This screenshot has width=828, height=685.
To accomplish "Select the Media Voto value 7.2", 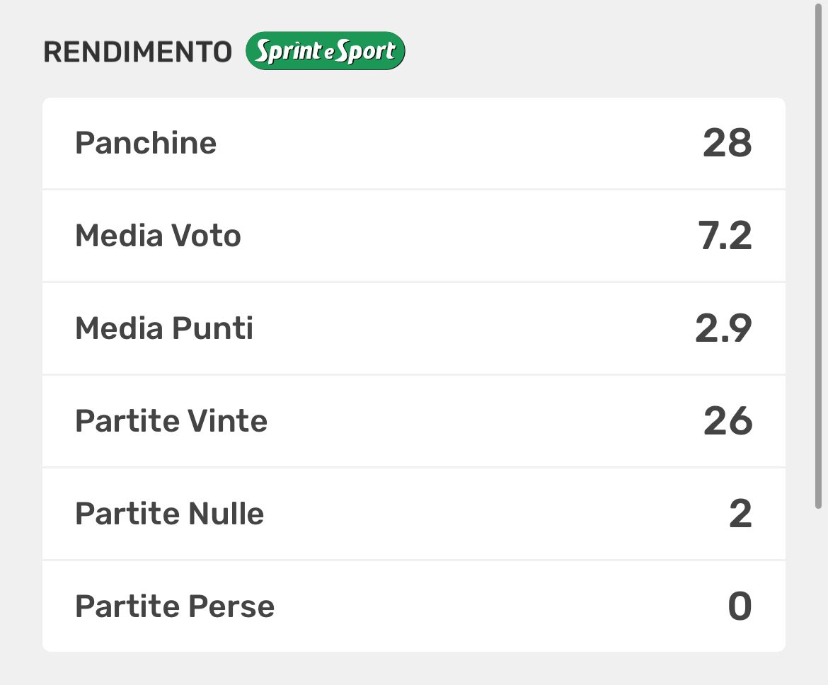I will click(725, 236).
